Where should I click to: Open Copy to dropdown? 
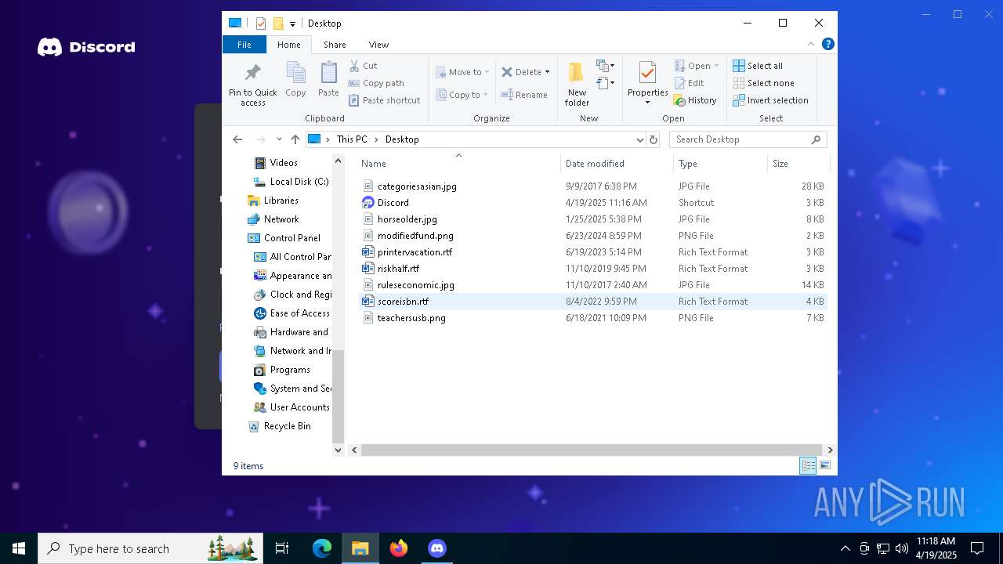tap(462, 95)
